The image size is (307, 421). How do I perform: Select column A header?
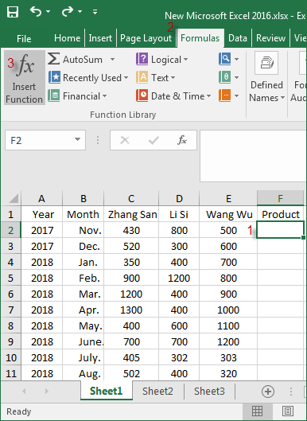coord(41,199)
